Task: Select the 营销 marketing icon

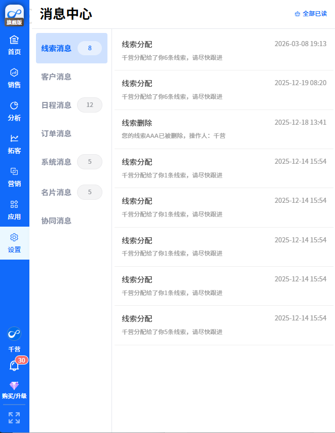Action: tap(14, 171)
